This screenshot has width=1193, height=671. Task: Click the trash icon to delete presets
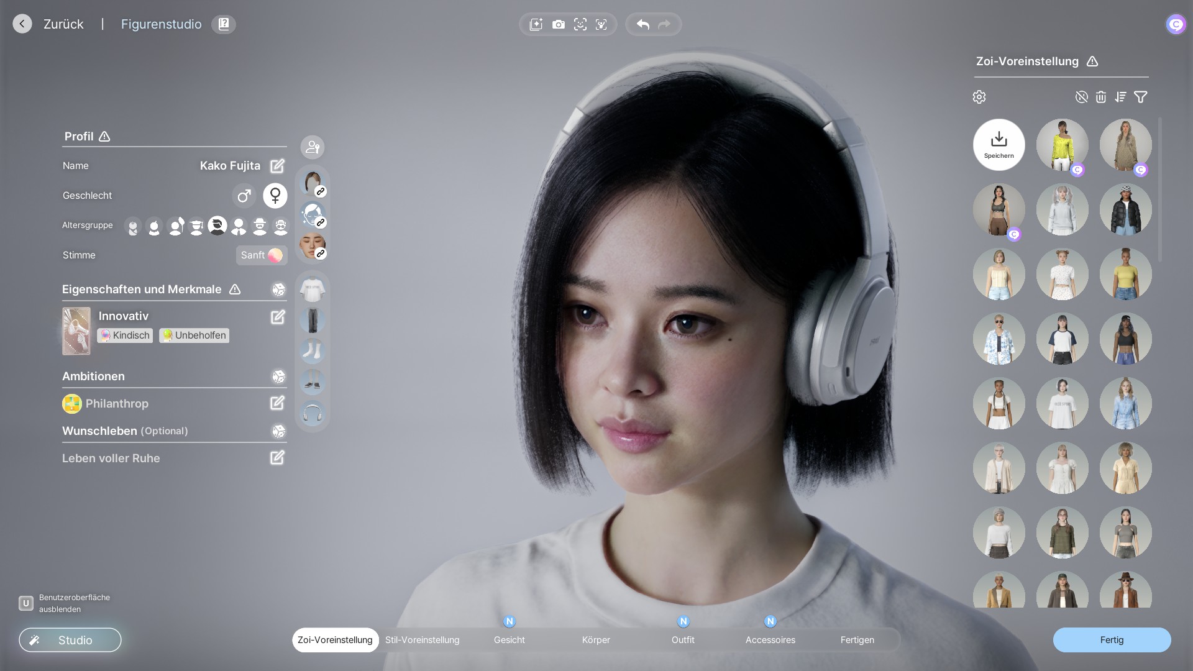coord(1101,97)
